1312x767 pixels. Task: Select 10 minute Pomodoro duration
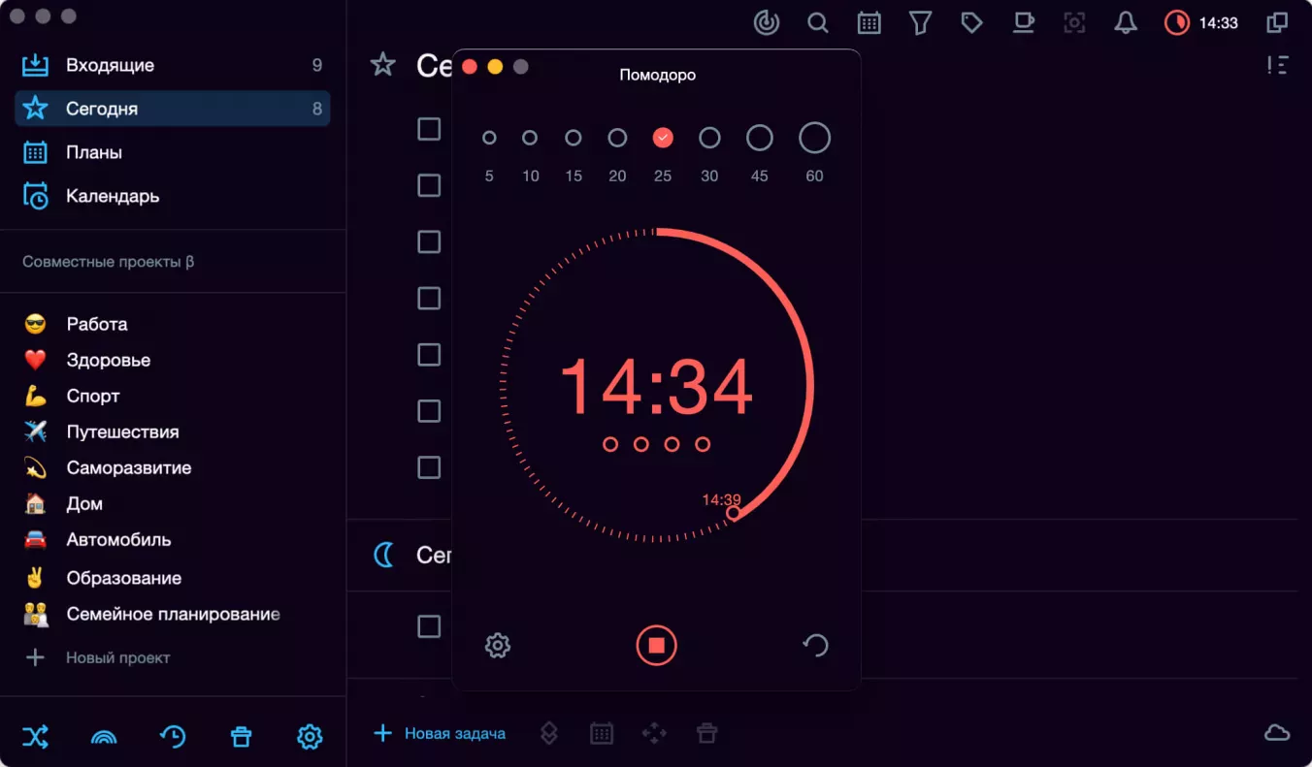[x=530, y=138]
